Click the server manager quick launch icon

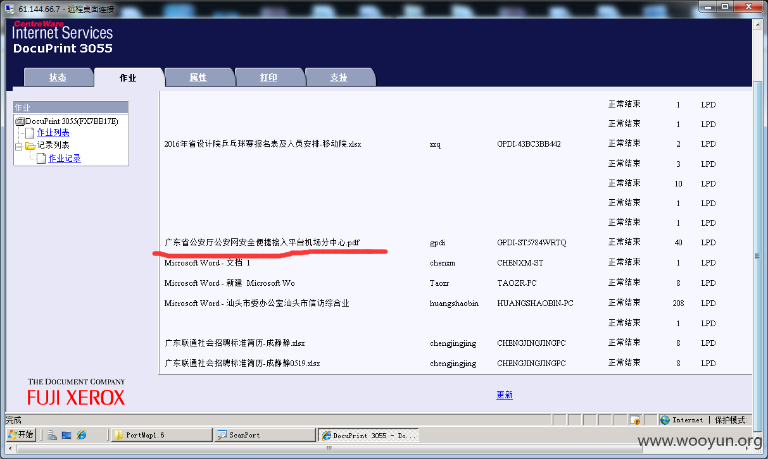[x=53, y=435]
